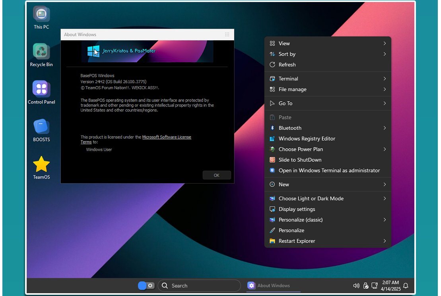This screenshot has width=441, height=296.
Task: Choose Display settings from context menu
Action: (297, 209)
